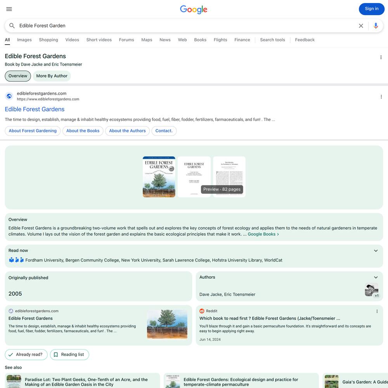Click the About Forest Gardening sitelink

[x=33, y=131]
